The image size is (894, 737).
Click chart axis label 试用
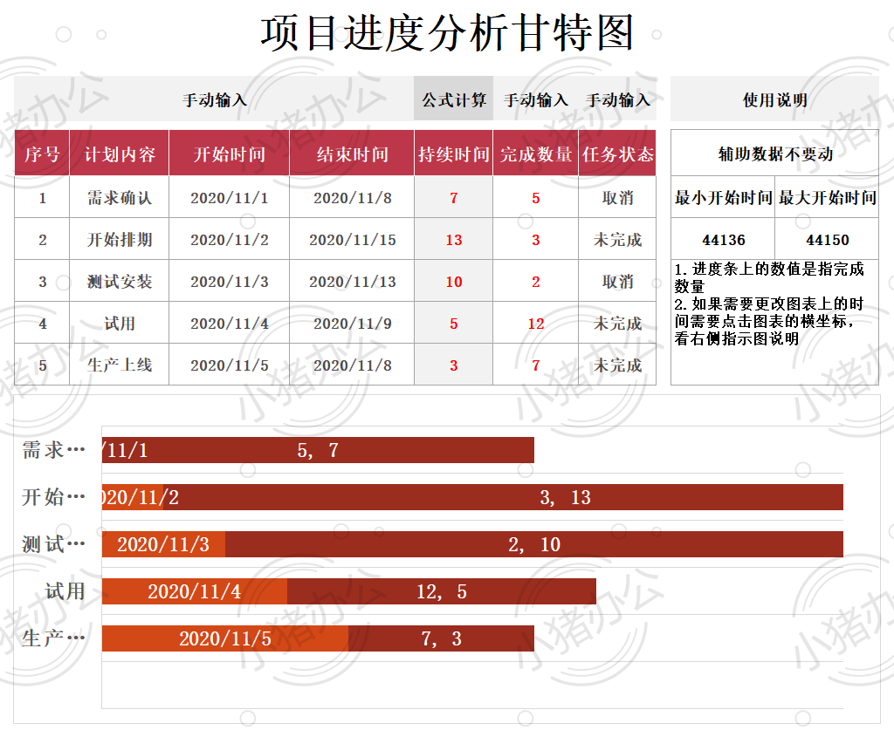tap(65, 591)
